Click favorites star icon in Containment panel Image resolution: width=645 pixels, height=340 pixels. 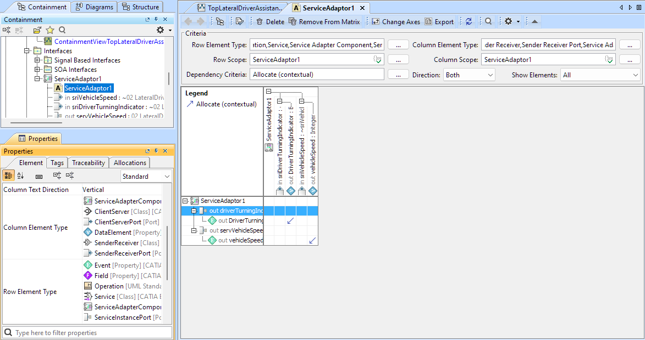50,30
